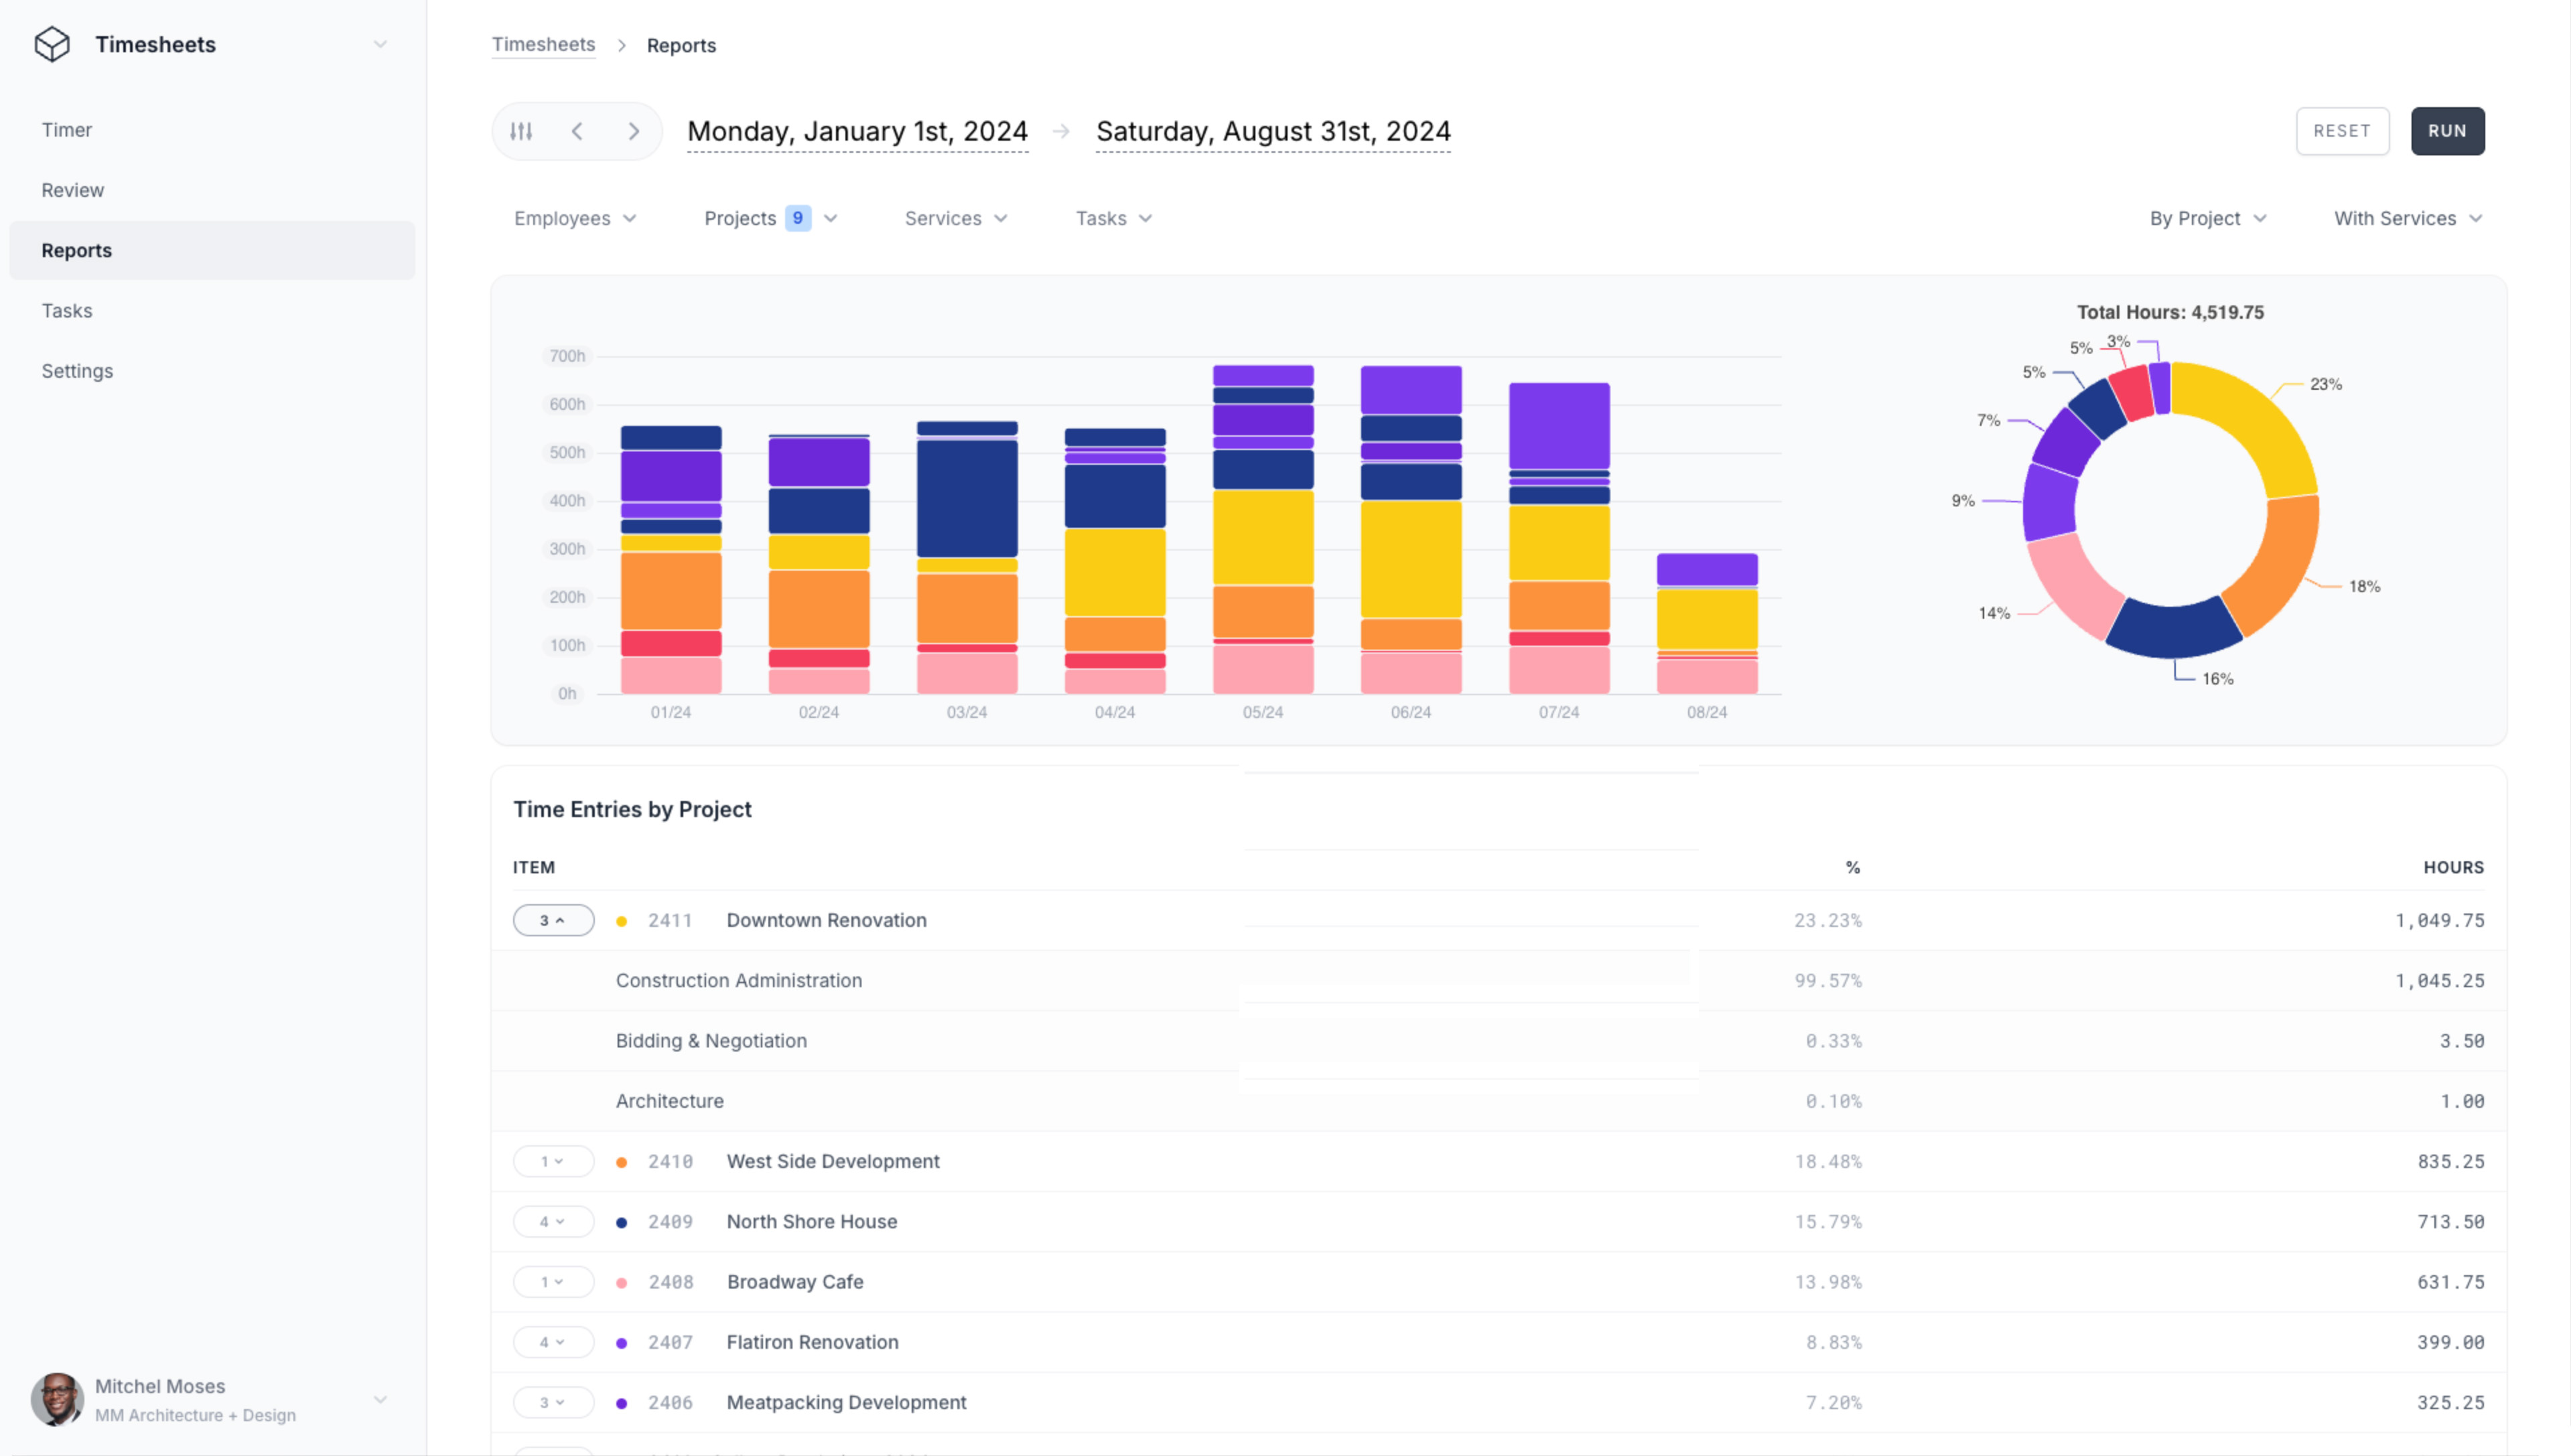Expand the Flatiron Renovation row
This screenshot has height=1456, width=2571.
pyautogui.click(x=553, y=1342)
